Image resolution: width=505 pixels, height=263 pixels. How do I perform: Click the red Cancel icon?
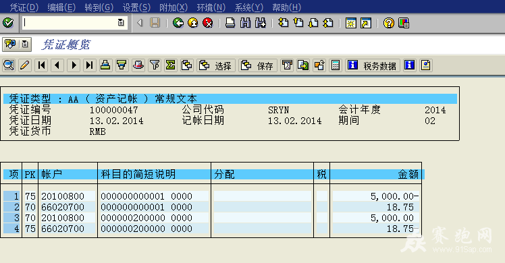click(x=208, y=23)
